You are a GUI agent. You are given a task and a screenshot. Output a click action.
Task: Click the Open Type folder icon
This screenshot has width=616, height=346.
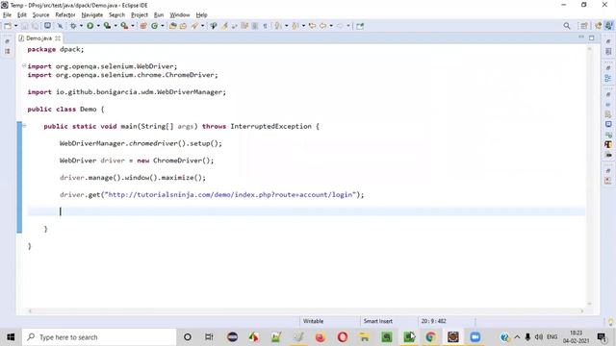pyautogui.click(x=173, y=26)
